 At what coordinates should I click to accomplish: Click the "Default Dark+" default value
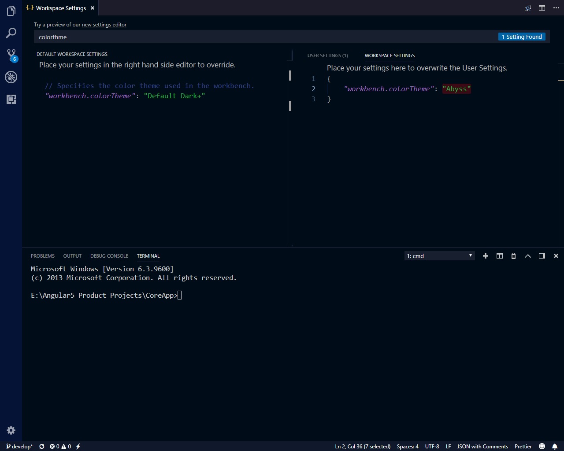pos(174,96)
